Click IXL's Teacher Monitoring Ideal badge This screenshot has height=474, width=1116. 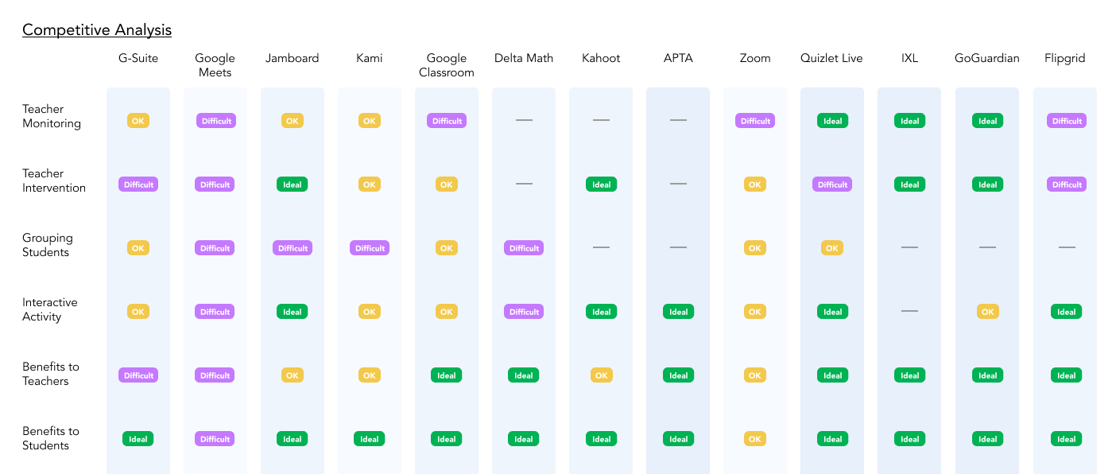pos(909,121)
